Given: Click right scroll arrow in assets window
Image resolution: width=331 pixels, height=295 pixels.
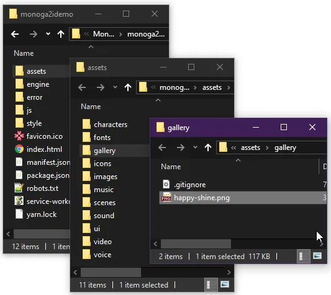Looking at the screenshot, I should tap(229, 272).
